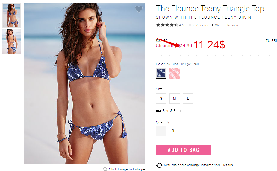
Task: Increase quantity with the plus button
Action: pyautogui.click(x=185, y=131)
